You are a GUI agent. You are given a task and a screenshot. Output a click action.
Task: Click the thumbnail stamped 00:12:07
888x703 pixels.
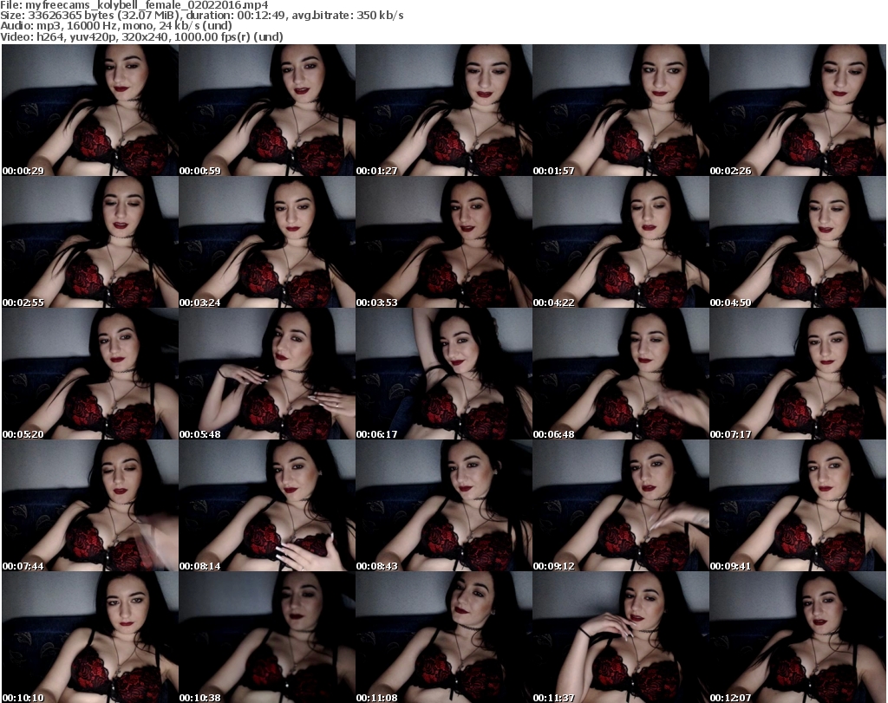tap(798, 637)
